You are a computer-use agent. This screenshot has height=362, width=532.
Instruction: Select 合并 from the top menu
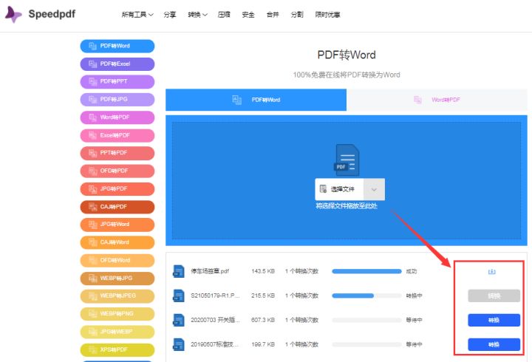273,15
